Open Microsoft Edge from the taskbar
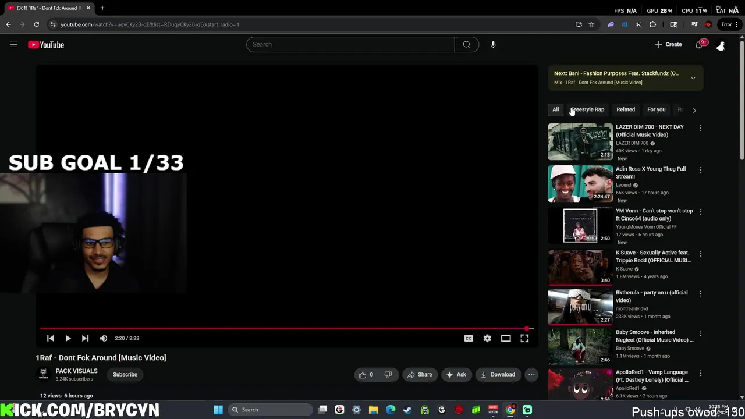Viewport: 745px width, 419px height. coord(391,410)
